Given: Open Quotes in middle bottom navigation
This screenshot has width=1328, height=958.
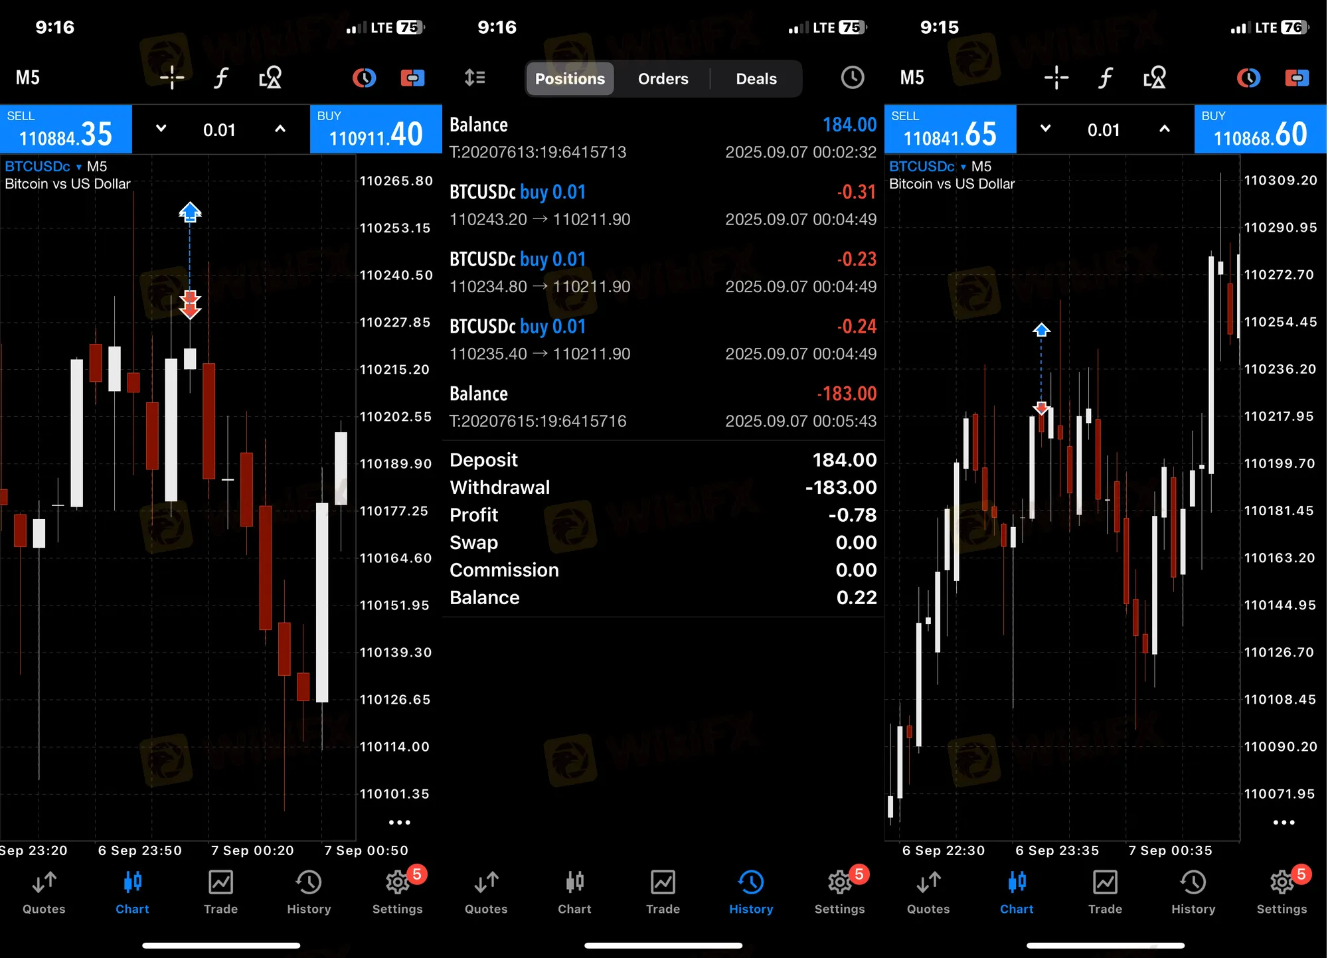Looking at the screenshot, I should [486, 892].
